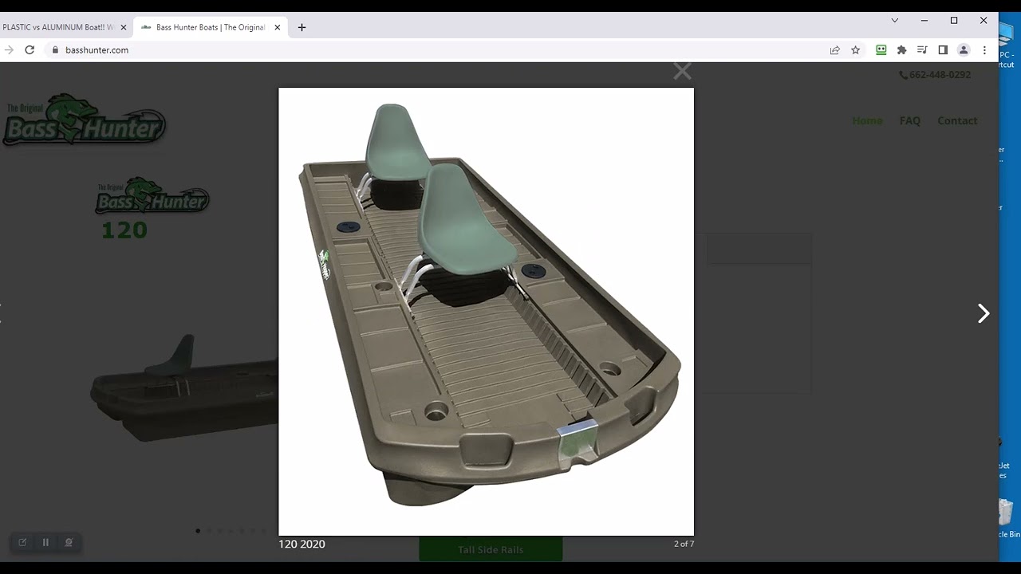Viewport: 1021px width, 574px height.
Task: Click the Bass Hunter header logo
Action: pos(84,120)
